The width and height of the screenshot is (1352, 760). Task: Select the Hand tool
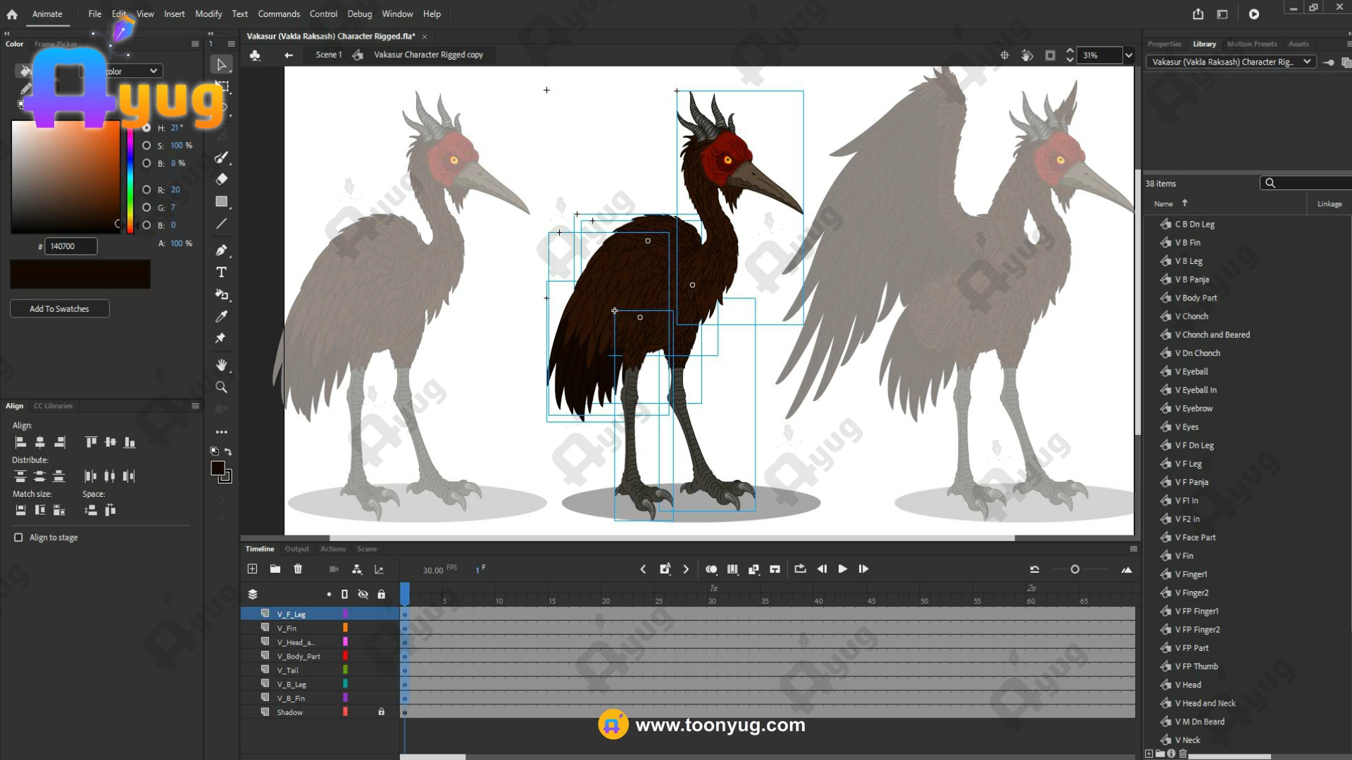(221, 365)
